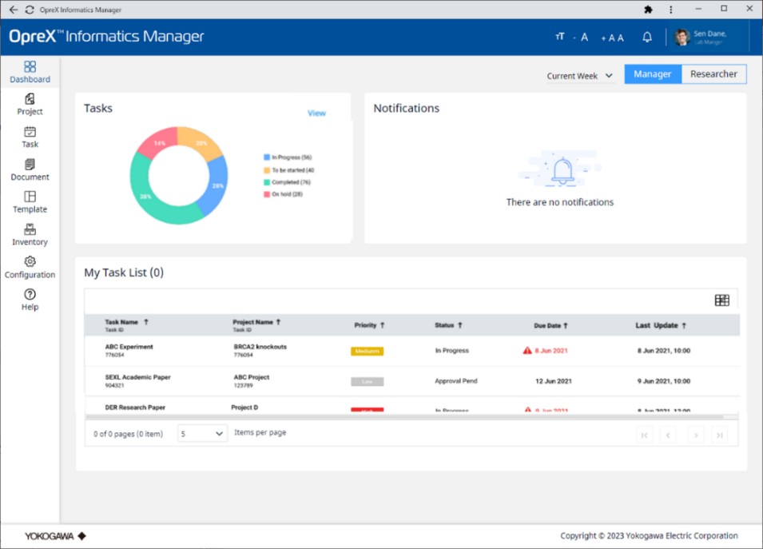Open the Inventory icon in sidebar
This screenshot has width=763, height=549.
pos(30,229)
